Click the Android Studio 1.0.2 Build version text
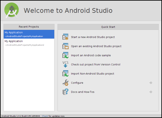This screenshot has width=162, height=118. (21, 116)
